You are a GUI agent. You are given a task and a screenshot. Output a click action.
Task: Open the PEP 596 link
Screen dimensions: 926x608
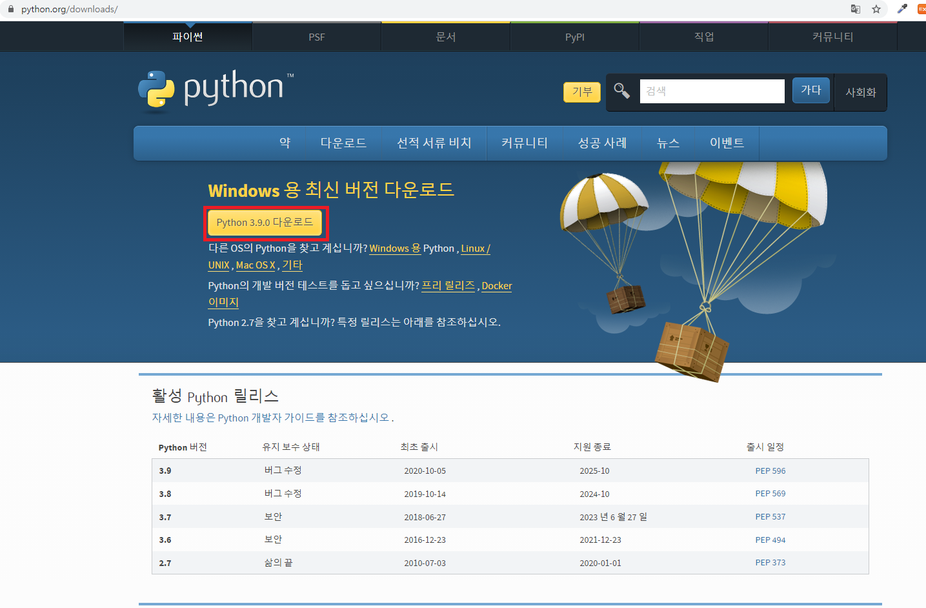[770, 471]
